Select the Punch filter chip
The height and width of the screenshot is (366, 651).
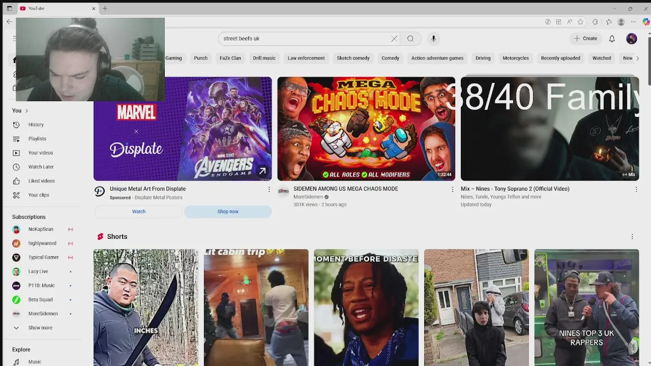[200, 58]
